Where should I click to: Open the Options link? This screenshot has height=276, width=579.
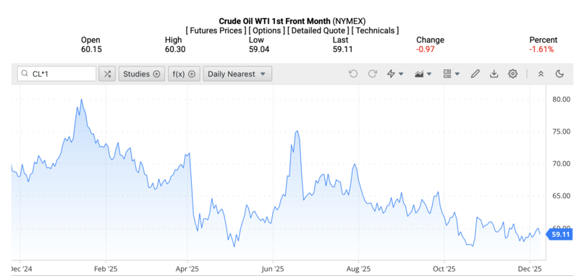tap(266, 30)
